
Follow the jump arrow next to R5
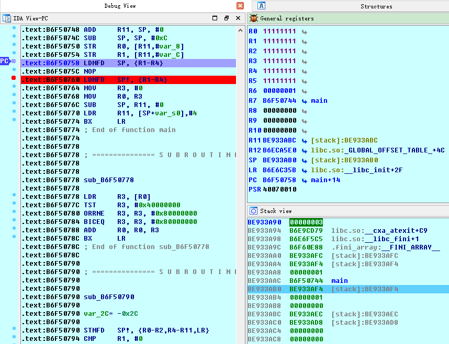[x=305, y=81]
